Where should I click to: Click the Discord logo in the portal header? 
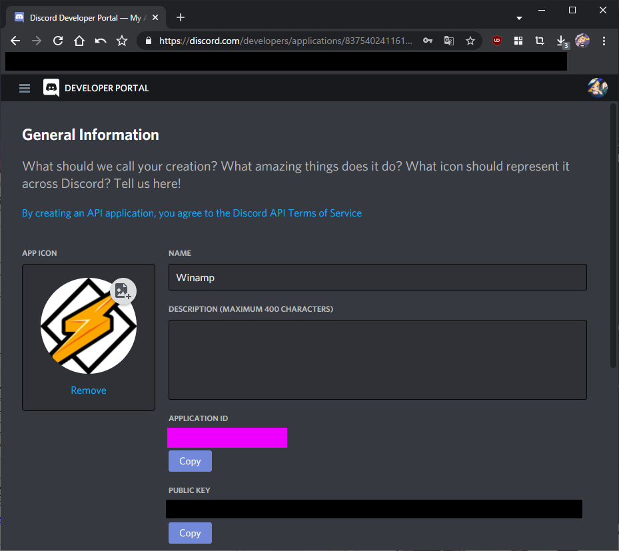coord(51,88)
